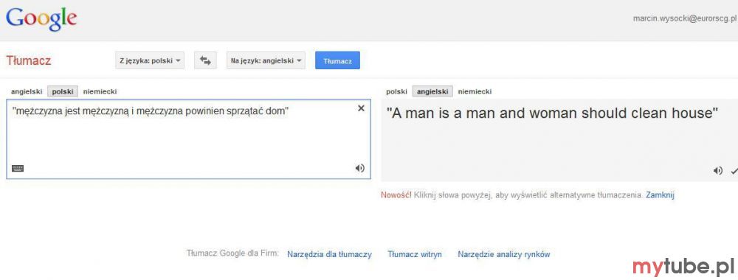The width and height of the screenshot is (738, 280).
Task: Rate translation using checkmark icon
Action: pos(734,171)
